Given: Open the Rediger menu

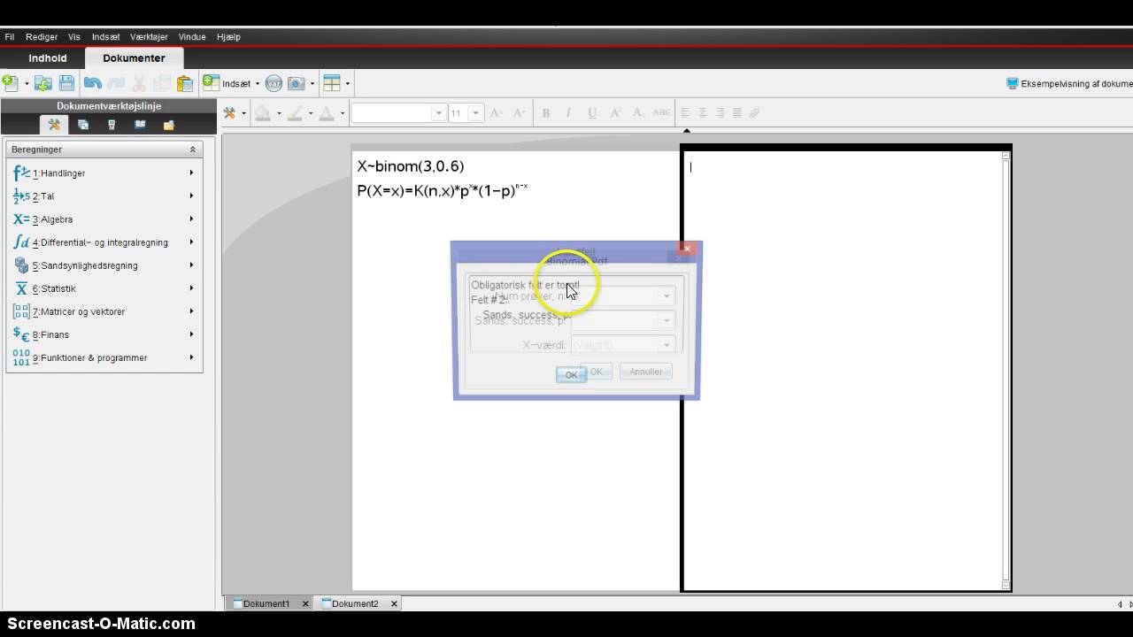Looking at the screenshot, I should point(42,37).
